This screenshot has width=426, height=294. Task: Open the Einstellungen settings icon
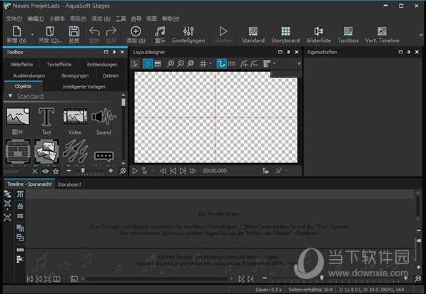click(x=188, y=35)
